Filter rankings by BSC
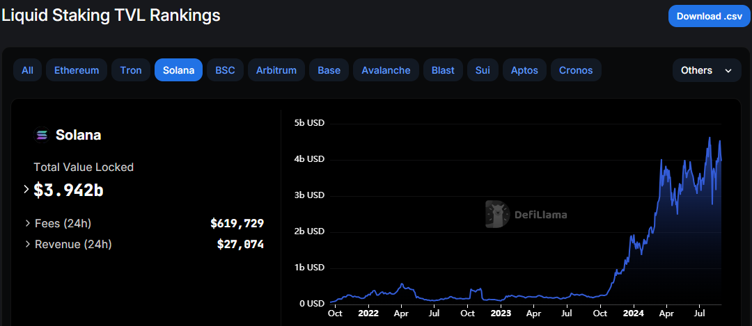 [225, 70]
